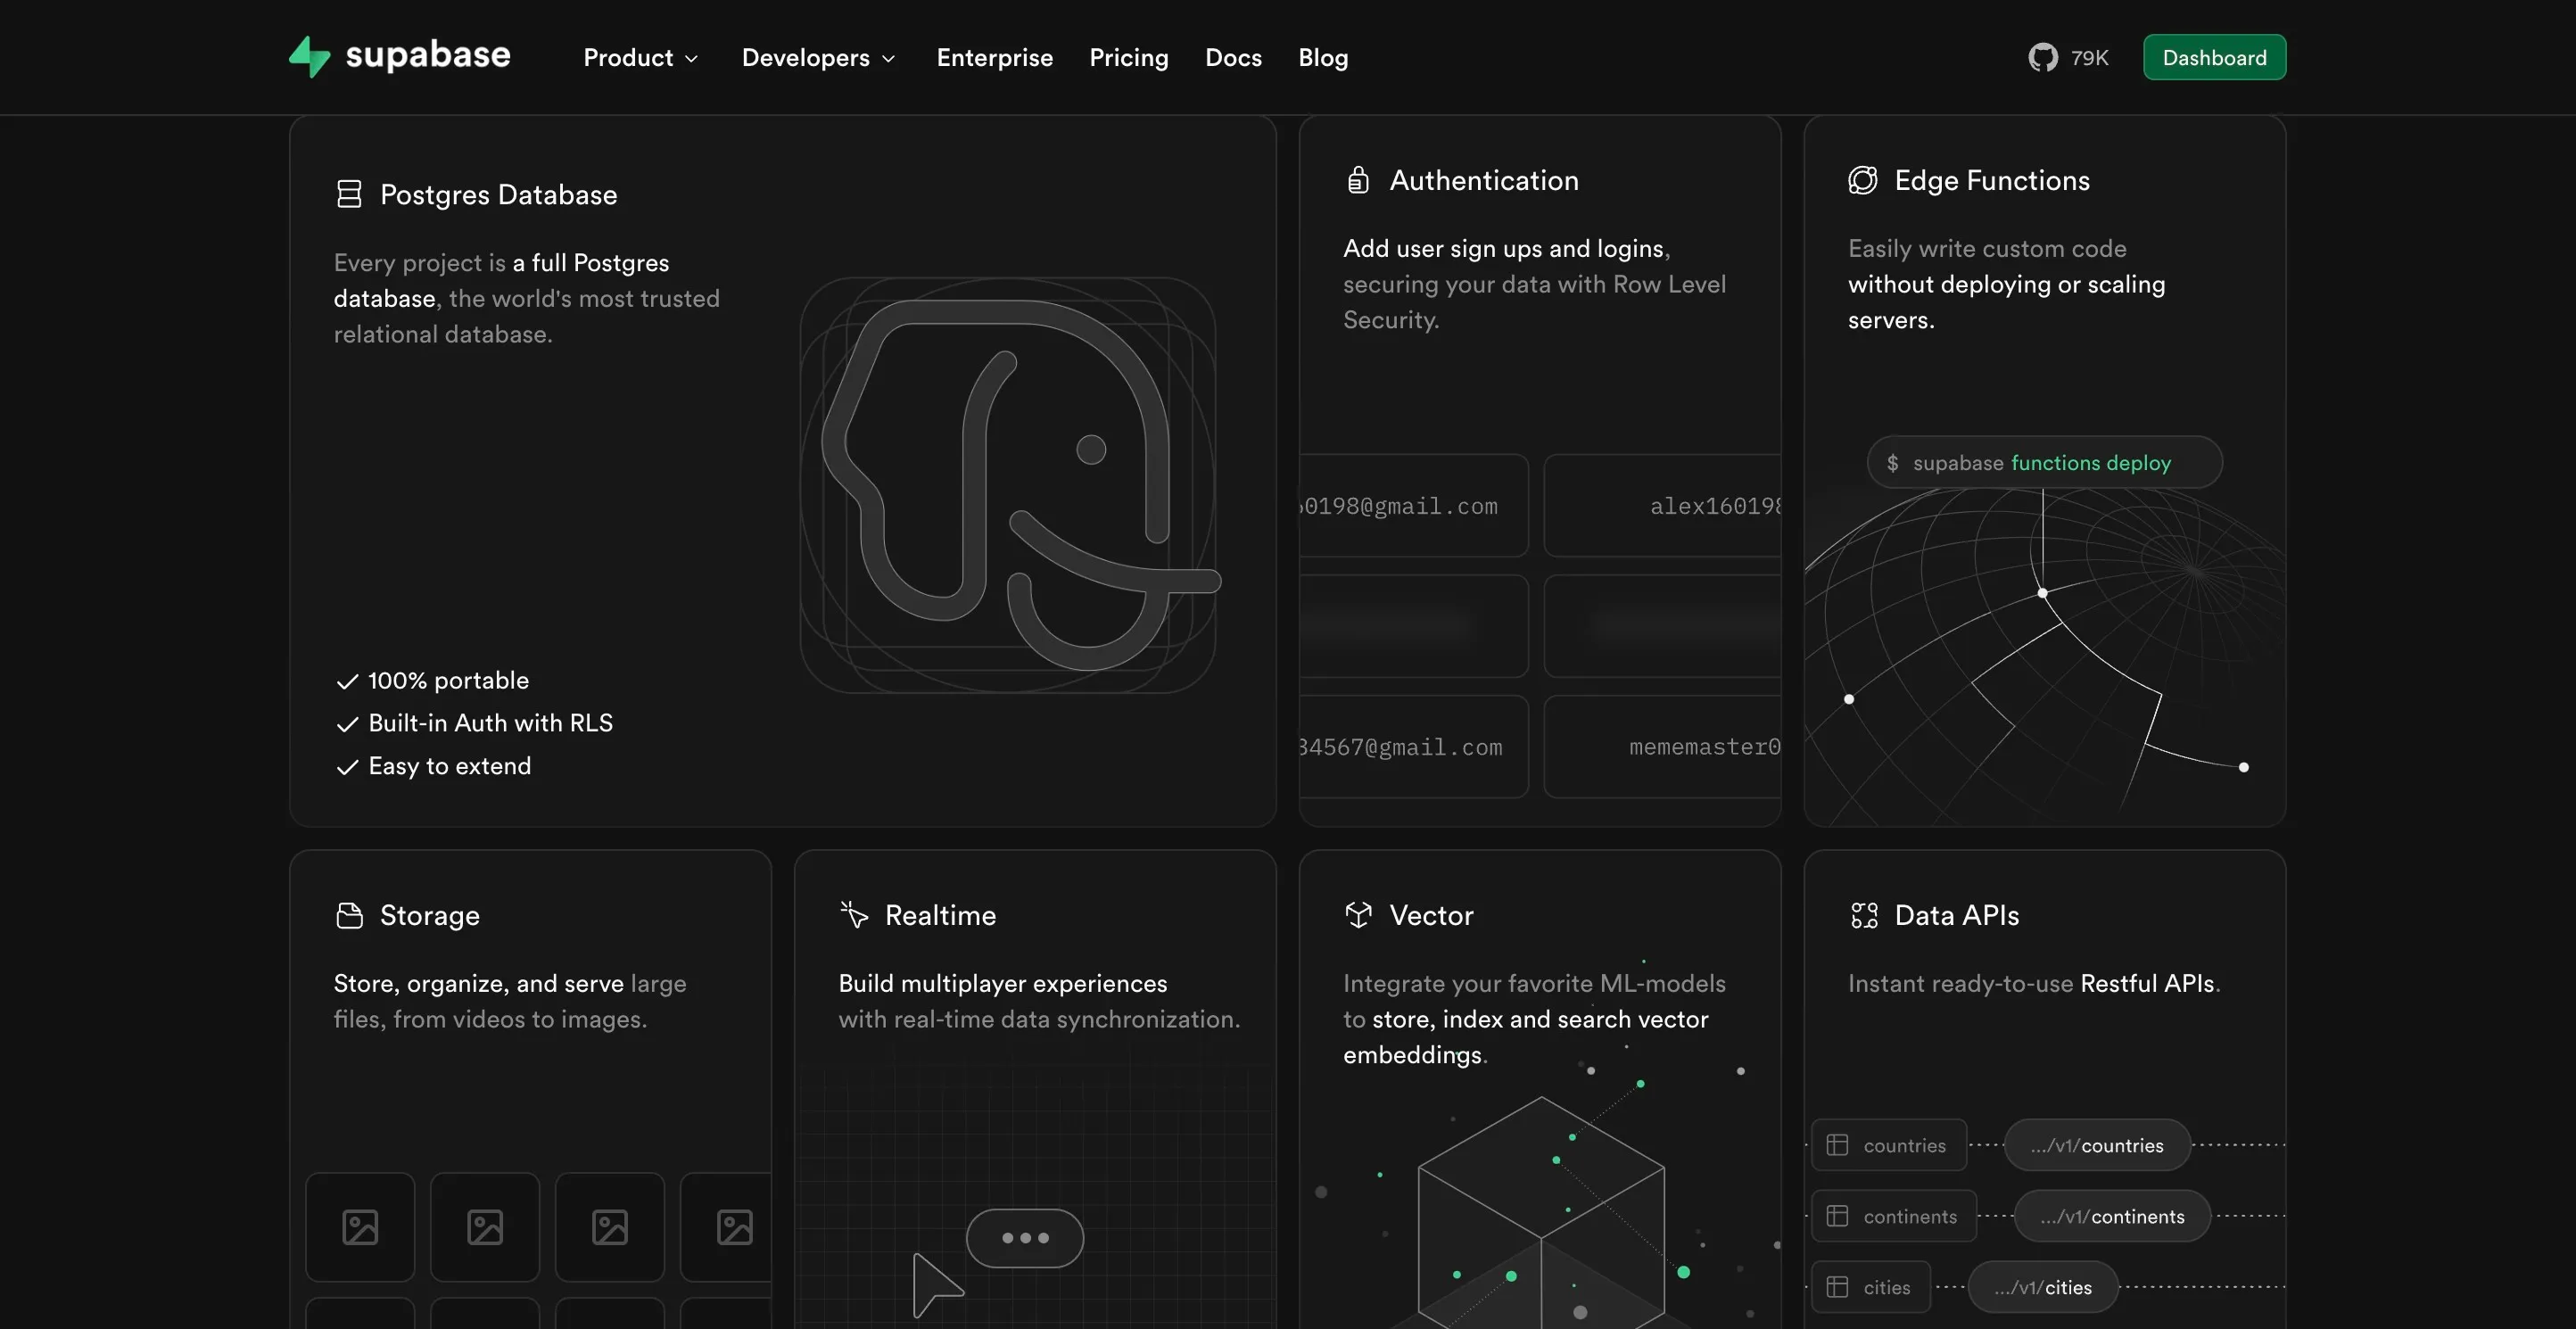Open the Docs link in navbar
This screenshot has width=2576, height=1329.
point(1233,58)
